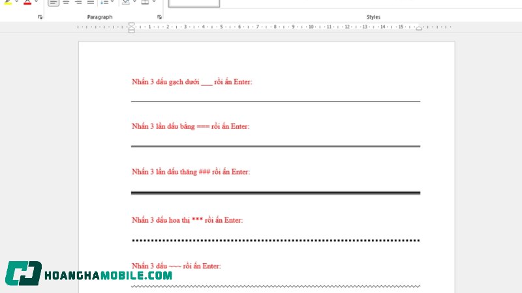Apply borders to the paragraph
Image resolution: width=522 pixels, height=293 pixels.
pyautogui.click(x=145, y=3)
